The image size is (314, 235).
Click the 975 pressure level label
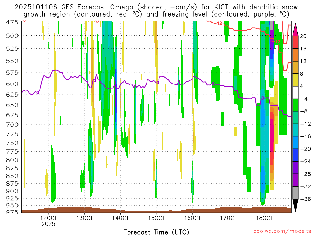pyautogui.click(x=12, y=212)
